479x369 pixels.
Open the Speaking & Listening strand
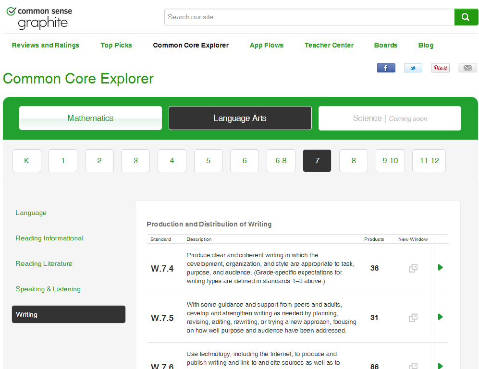48,289
